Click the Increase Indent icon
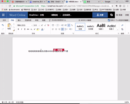 point(66,25)
